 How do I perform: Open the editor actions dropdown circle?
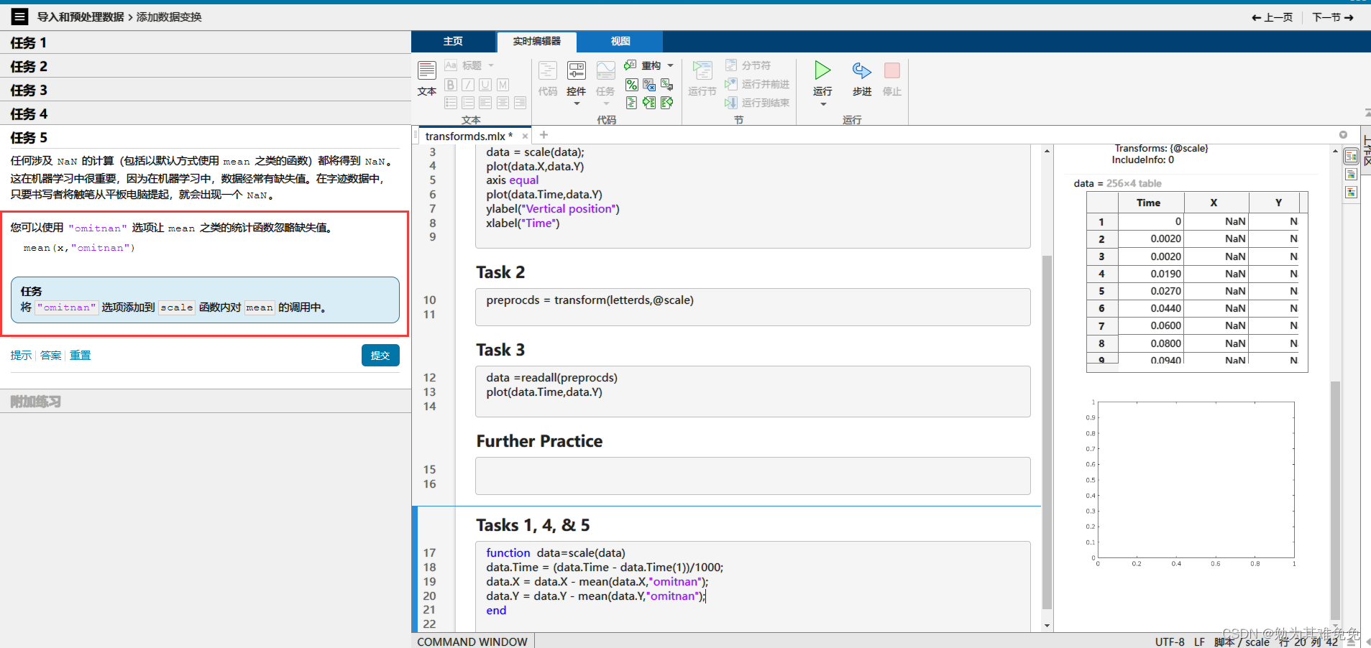click(x=1343, y=134)
